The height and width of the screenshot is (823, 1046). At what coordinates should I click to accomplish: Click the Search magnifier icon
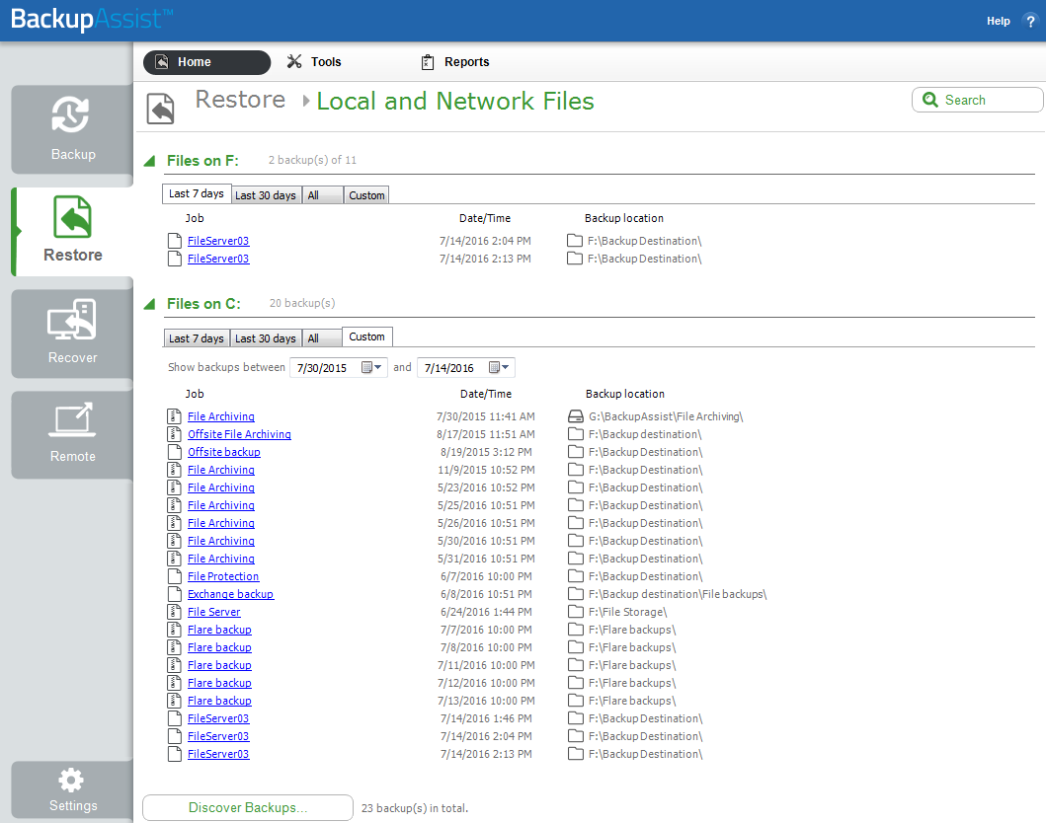[929, 100]
